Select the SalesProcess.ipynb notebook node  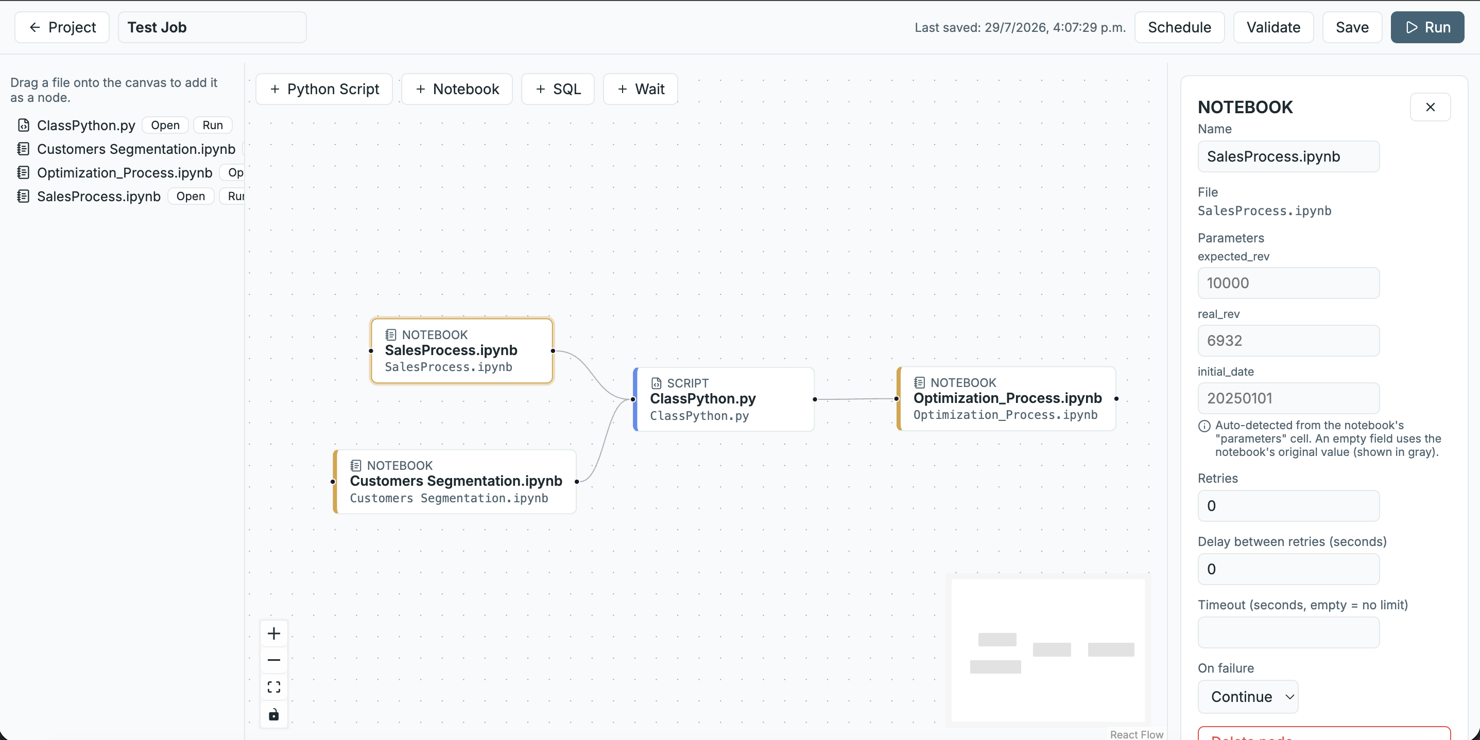click(x=462, y=351)
